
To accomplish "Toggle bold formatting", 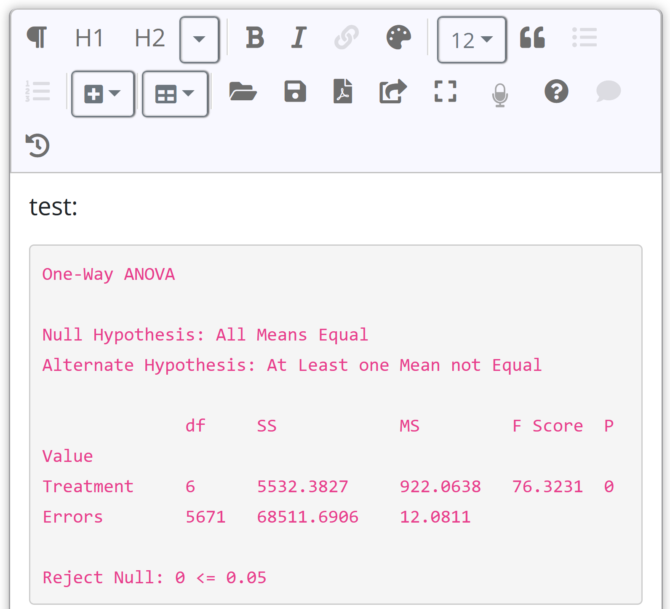I will 255,38.
